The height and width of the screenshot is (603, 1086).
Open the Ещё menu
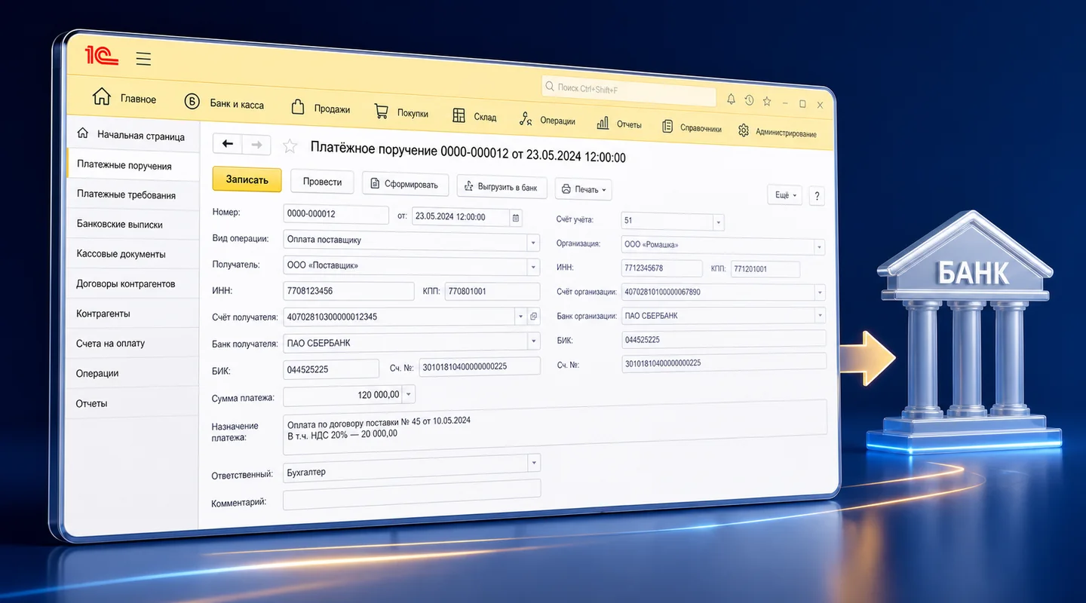tap(785, 194)
